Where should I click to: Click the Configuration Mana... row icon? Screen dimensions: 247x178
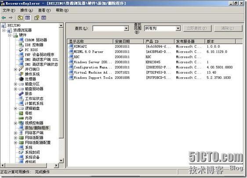(x=71, y=67)
